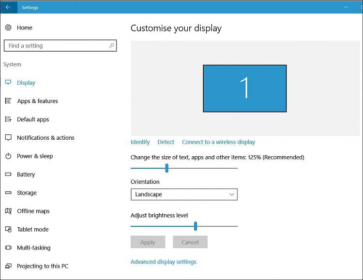Select display monitor 1 thumbnail
The height and width of the screenshot is (280, 363).
[245, 88]
